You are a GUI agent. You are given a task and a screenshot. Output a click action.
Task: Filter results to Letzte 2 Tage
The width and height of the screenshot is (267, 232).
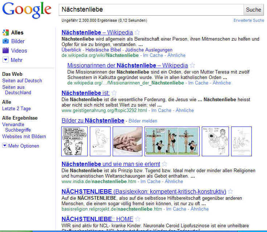17,108
